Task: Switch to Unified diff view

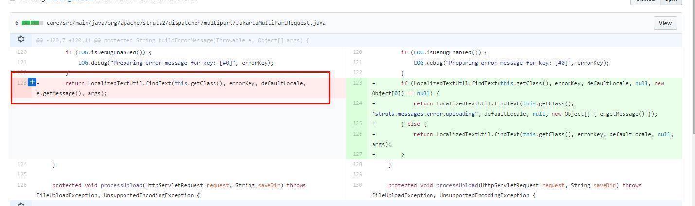Action: click(x=645, y=1)
